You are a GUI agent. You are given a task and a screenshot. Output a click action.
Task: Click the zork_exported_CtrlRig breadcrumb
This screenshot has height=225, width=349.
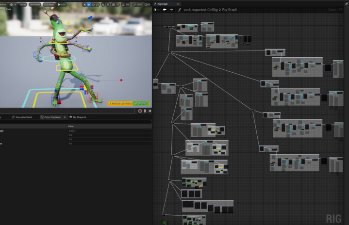[x=200, y=10]
